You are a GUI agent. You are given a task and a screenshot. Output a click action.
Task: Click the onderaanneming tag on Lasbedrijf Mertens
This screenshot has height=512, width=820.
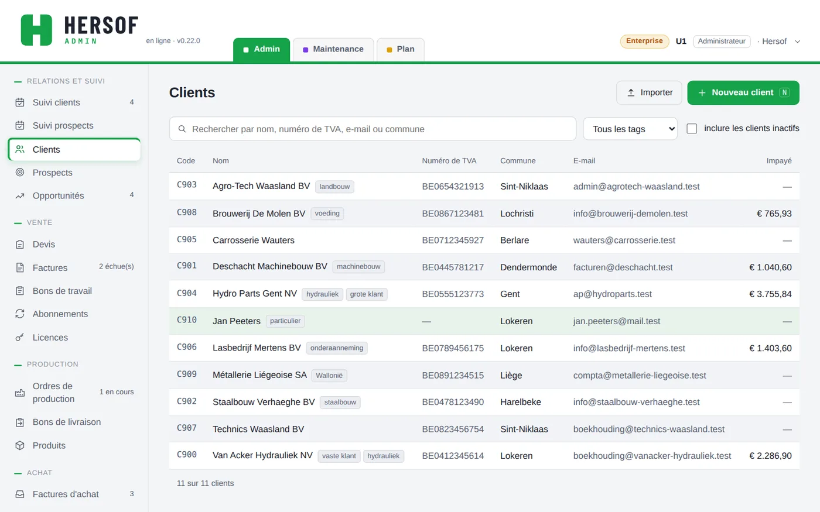pos(337,348)
